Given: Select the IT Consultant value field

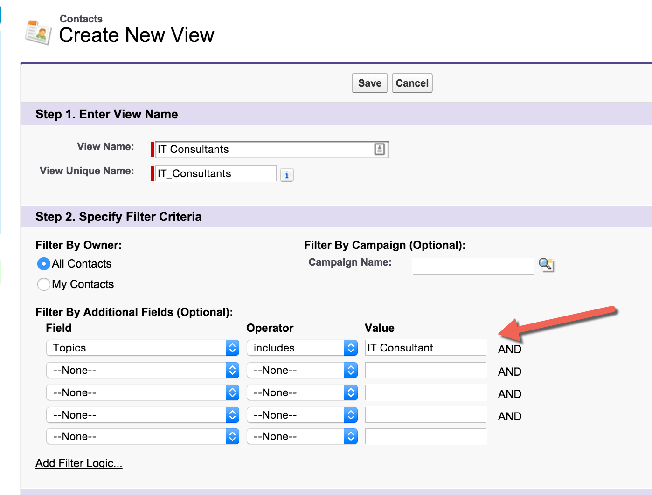Looking at the screenshot, I should pyautogui.click(x=424, y=348).
